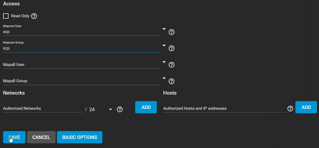Click ADD button for Networks
The width and height of the screenshot is (319, 148).
(x=146, y=107)
